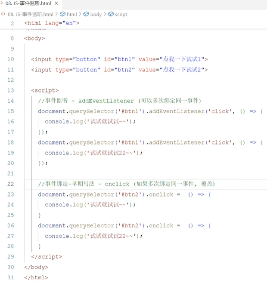Click line 23 querySelector('#btn2').onclick assignment
Image resolution: width=267 pixels, height=284 pixels.
124,194
